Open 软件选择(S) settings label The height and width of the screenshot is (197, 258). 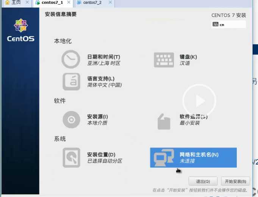click(x=194, y=117)
